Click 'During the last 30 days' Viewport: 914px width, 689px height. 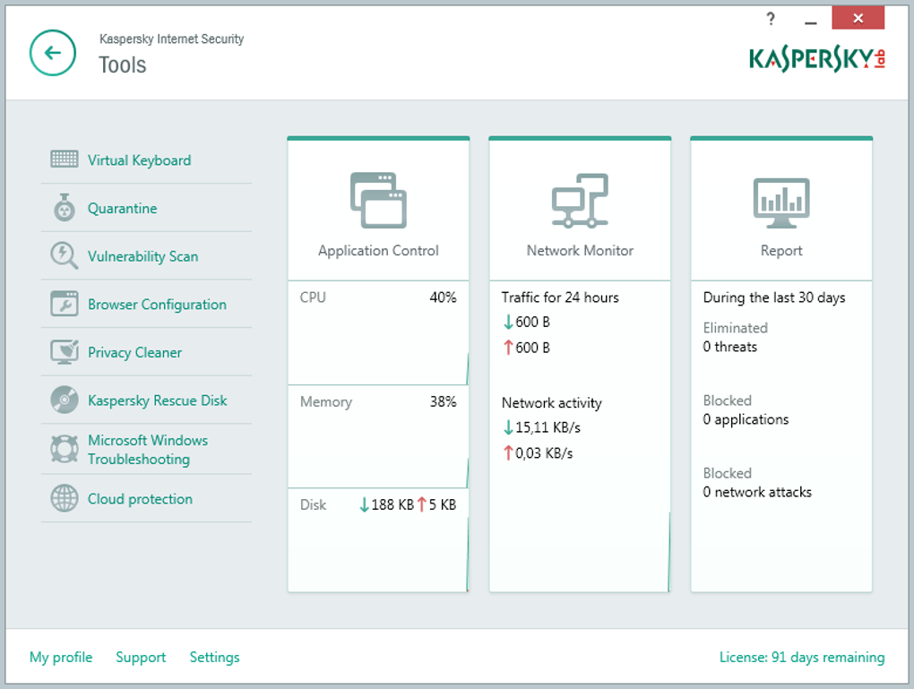tap(774, 297)
